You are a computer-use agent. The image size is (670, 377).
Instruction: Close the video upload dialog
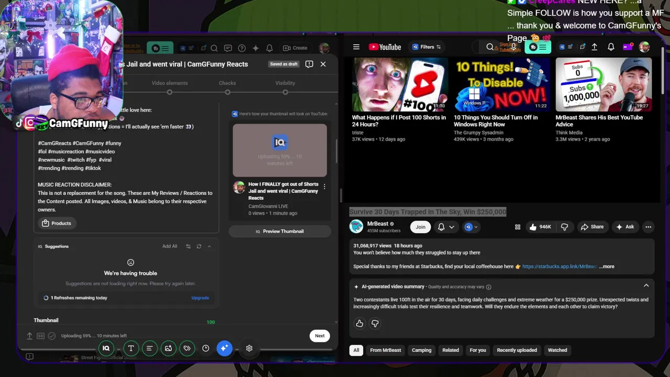(323, 64)
